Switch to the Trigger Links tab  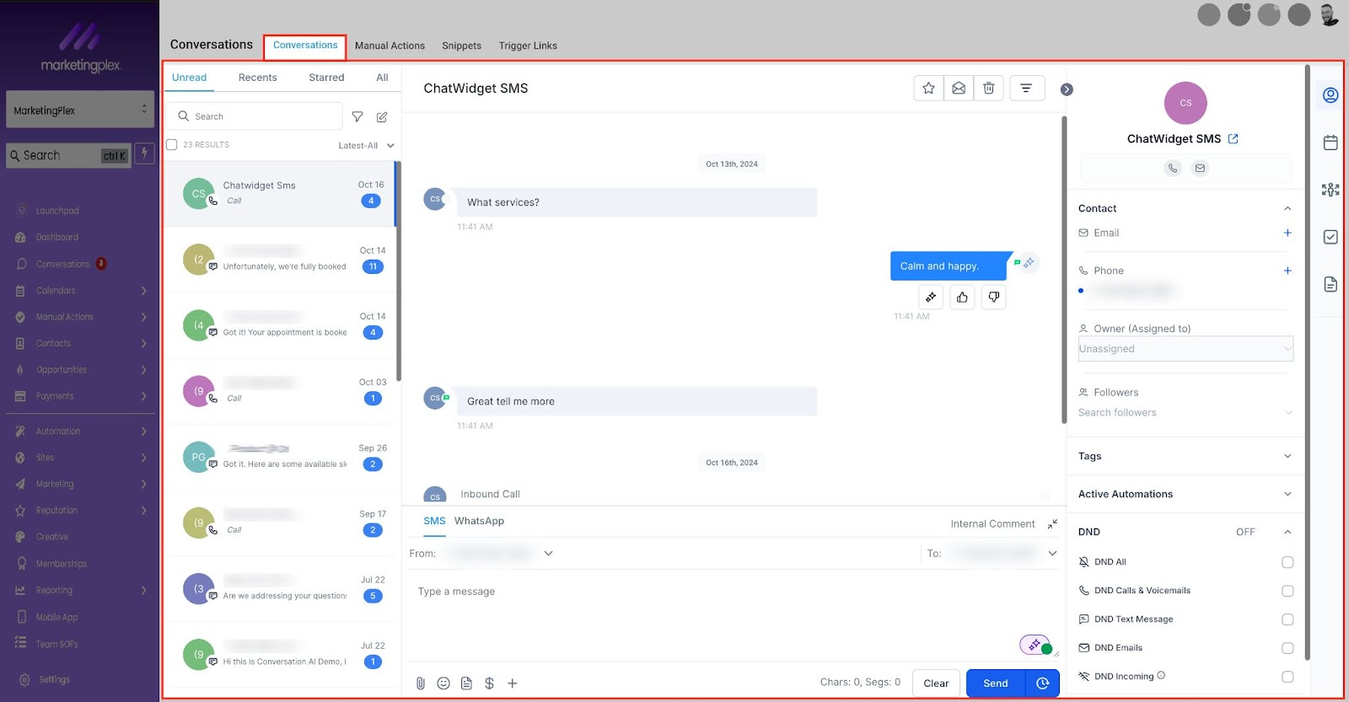coord(528,46)
